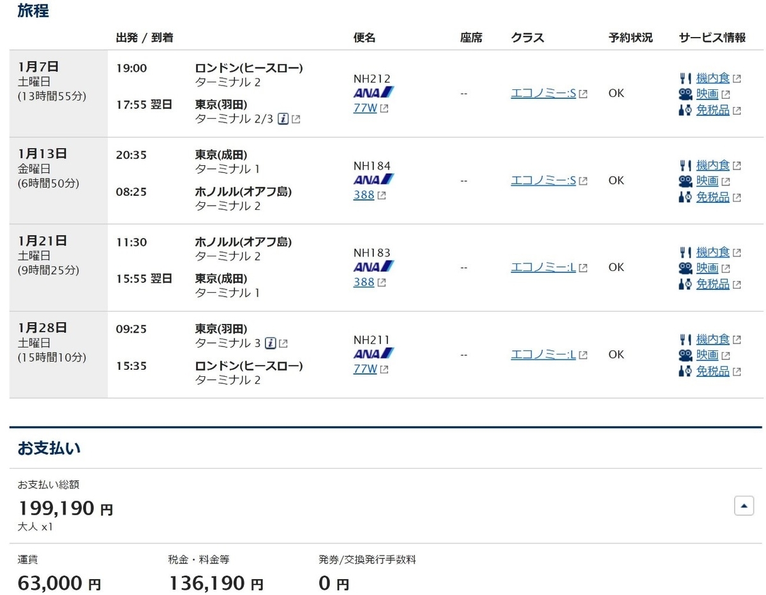Click the external-link icon next to NH212 77W aircraft
Viewport: 766px width, 595px height.
[x=384, y=108]
